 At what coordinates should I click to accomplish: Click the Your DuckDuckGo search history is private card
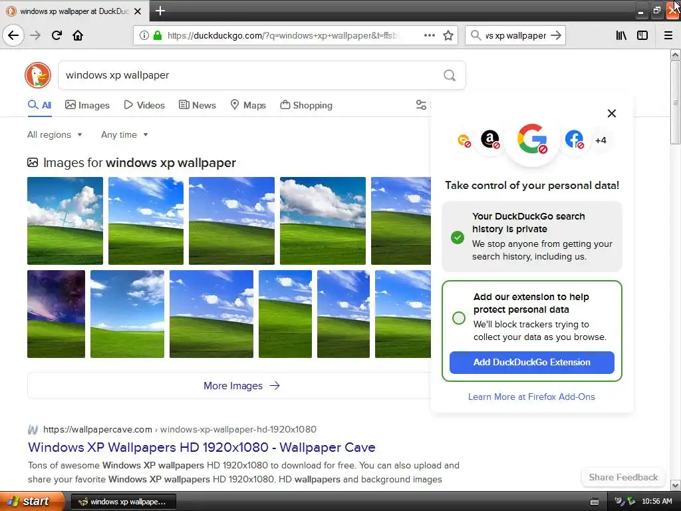pyautogui.click(x=531, y=236)
